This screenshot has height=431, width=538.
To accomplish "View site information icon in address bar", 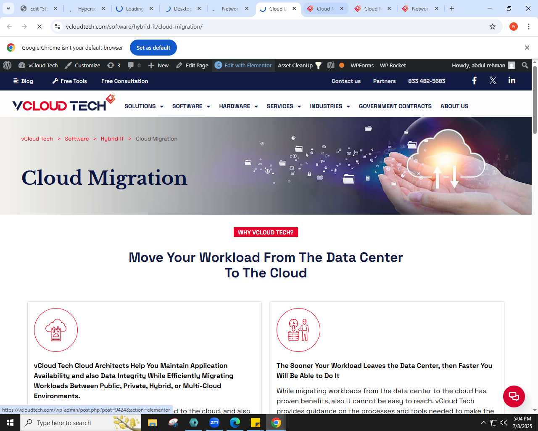I will (58, 27).
